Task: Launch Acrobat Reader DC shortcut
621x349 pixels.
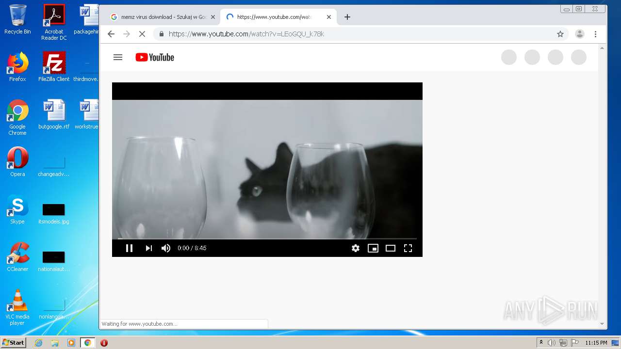Action: coord(54,22)
